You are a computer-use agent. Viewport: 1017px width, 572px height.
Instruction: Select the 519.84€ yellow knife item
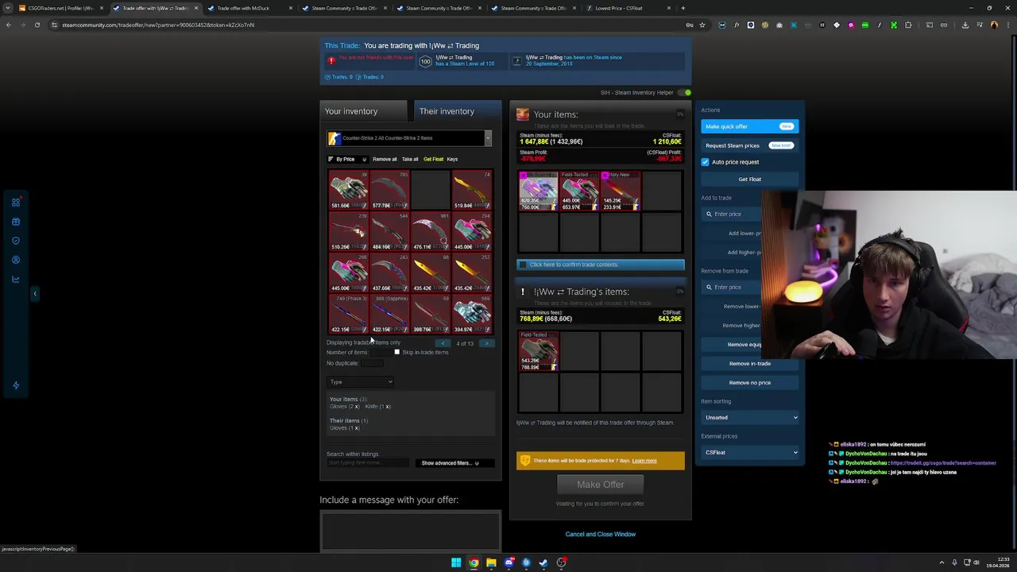pyautogui.click(x=472, y=190)
